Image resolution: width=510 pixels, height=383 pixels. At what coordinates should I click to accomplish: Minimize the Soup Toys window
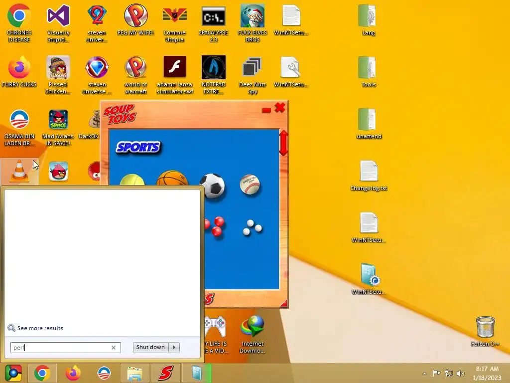266,110
